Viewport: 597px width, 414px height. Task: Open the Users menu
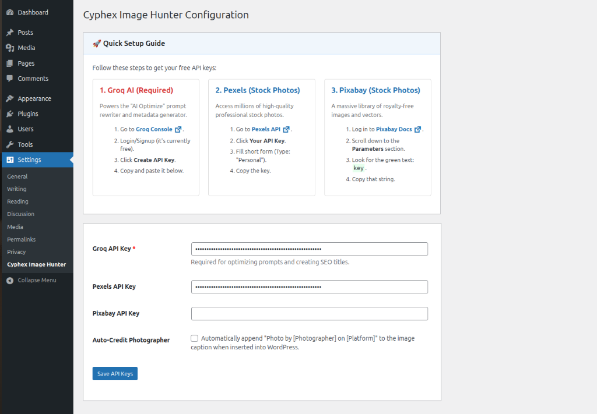(26, 129)
